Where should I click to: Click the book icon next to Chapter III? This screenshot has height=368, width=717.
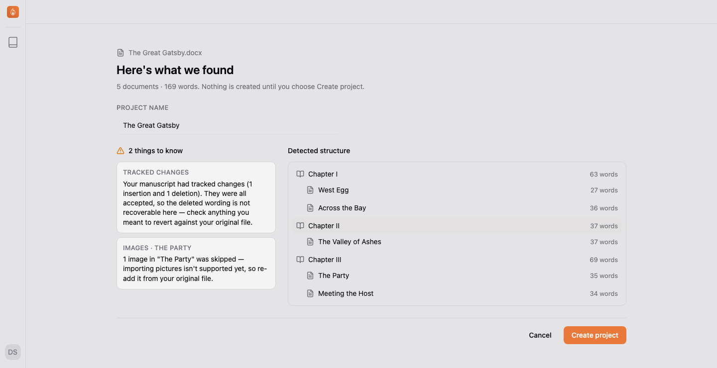point(300,260)
